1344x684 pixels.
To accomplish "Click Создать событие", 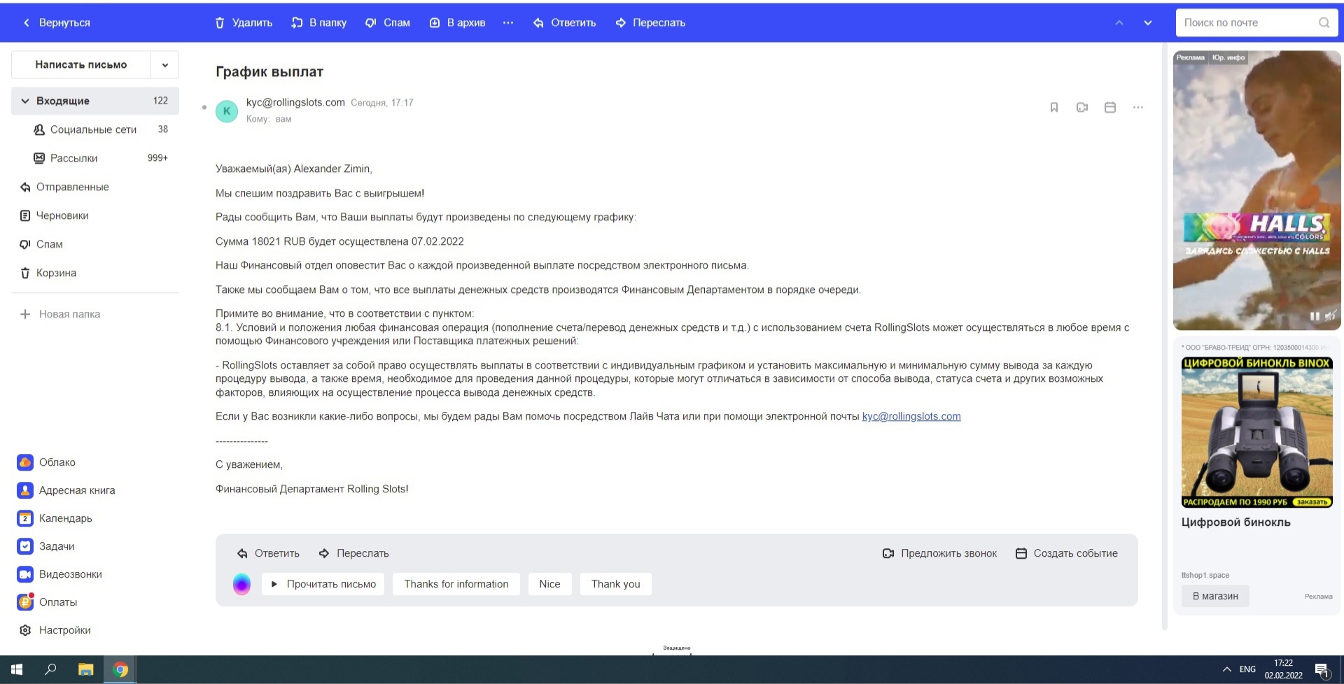I will pyautogui.click(x=1066, y=553).
